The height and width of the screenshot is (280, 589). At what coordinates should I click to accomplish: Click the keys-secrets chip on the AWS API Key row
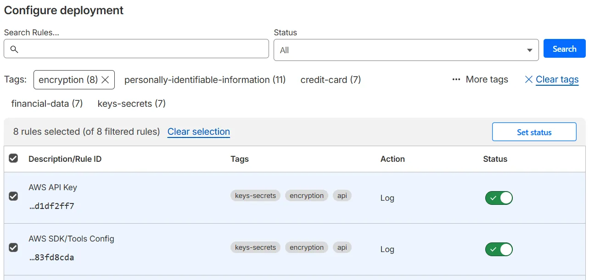click(x=255, y=195)
